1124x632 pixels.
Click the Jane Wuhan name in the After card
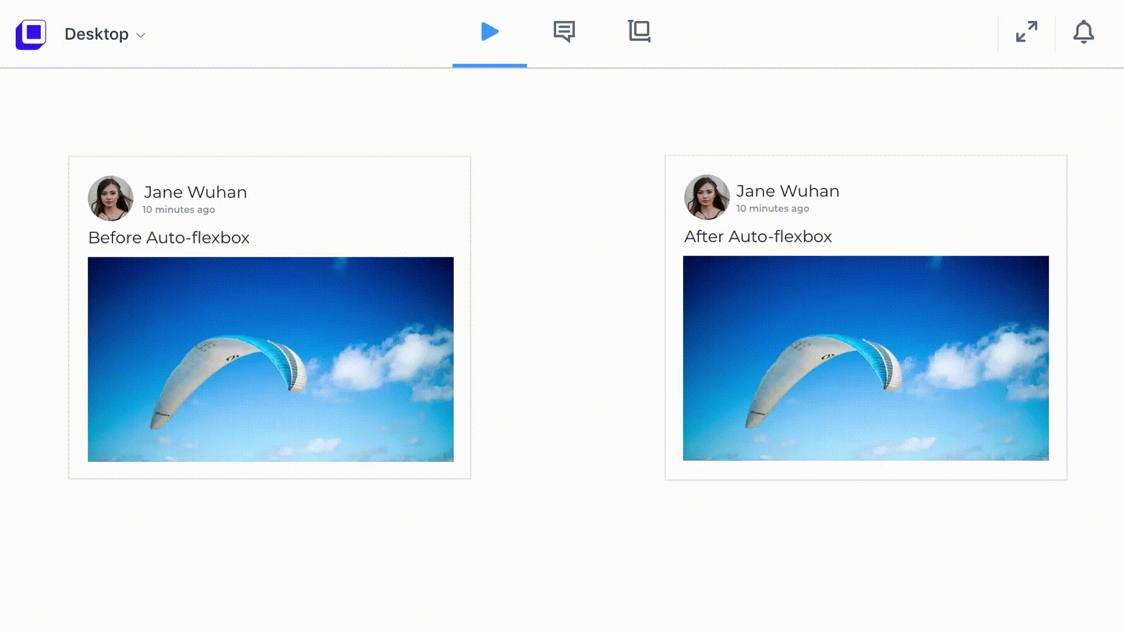pyautogui.click(x=787, y=191)
